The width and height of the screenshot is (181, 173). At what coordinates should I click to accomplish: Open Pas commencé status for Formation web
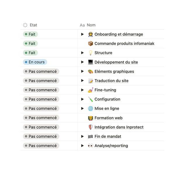(x=41, y=118)
